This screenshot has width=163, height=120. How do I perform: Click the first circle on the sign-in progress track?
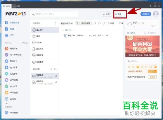tap(129, 67)
